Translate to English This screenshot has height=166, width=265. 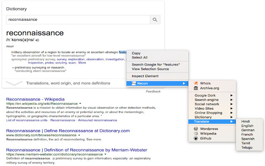point(249,126)
